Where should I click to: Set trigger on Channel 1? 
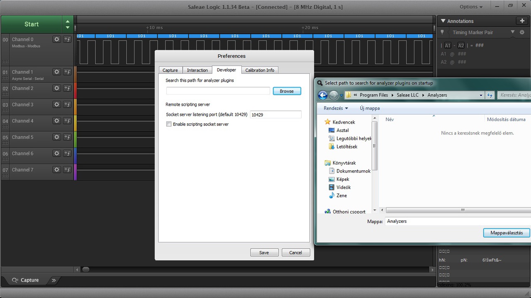click(x=67, y=72)
